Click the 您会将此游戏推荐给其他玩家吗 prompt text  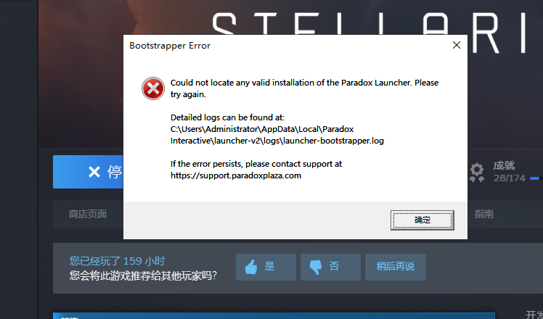(143, 275)
